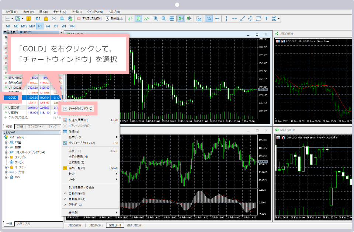354x232 pixels.
Task: Toggle グリッド (G) check item
Action: (75, 205)
